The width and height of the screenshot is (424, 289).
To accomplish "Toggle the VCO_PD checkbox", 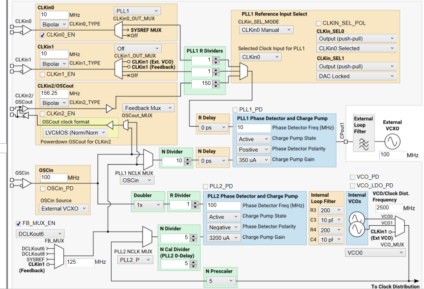I will (352, 177).
